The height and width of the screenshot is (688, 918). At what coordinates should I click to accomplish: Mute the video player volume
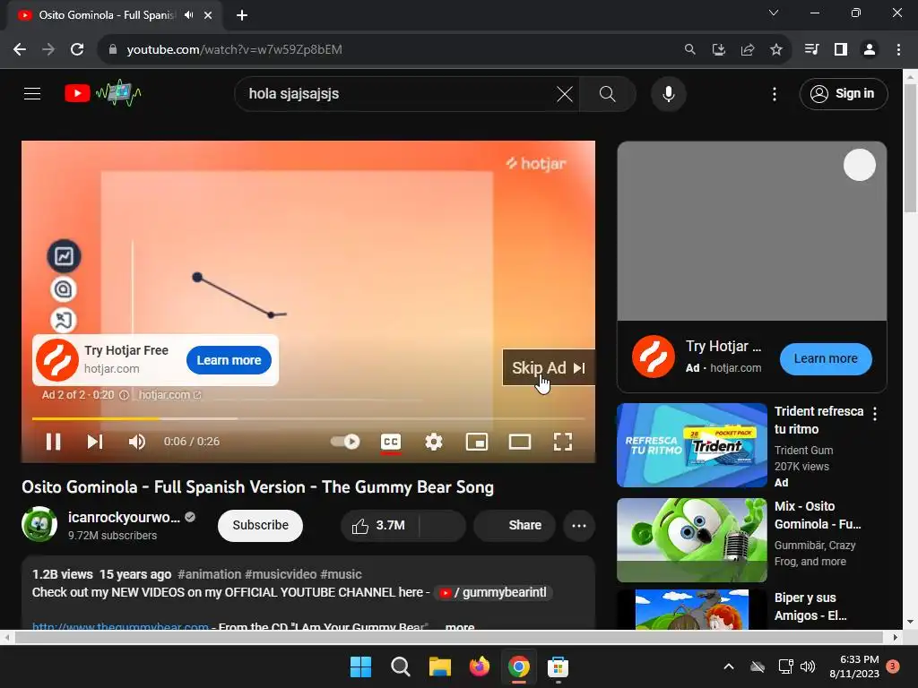coord(137,442)
